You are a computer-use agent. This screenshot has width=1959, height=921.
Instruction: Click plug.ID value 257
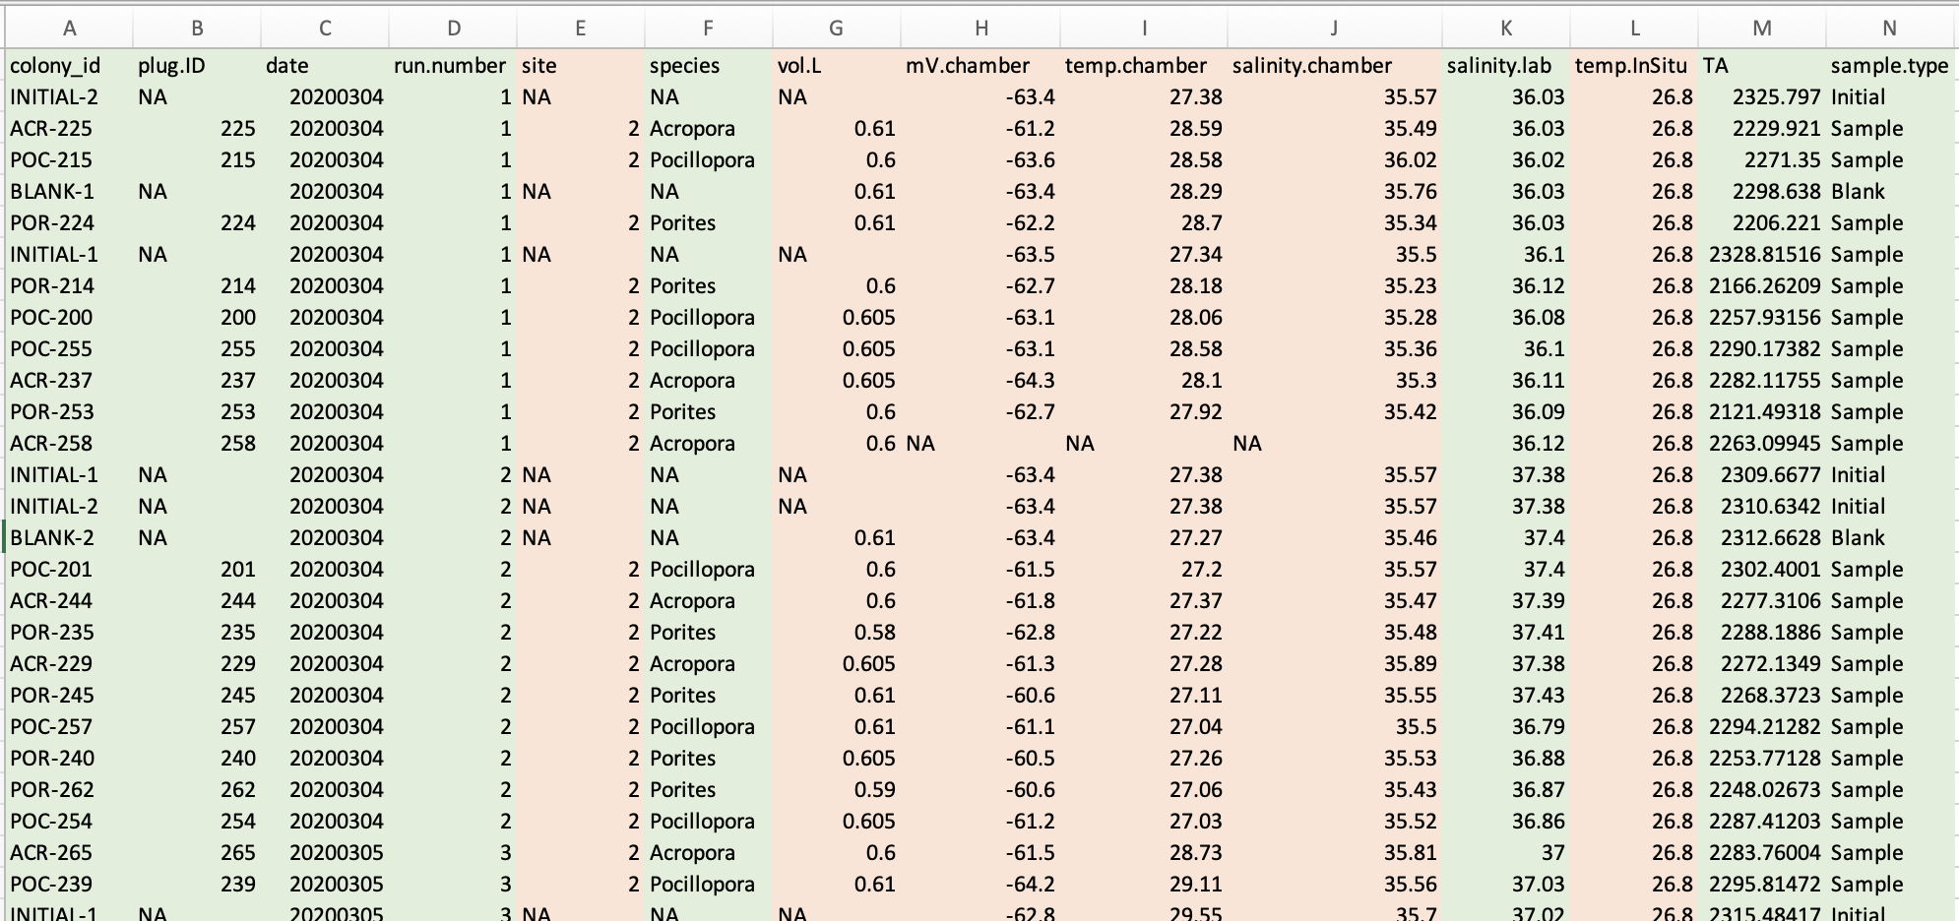tap(197, 727)
